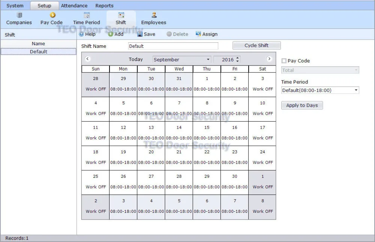Image resolution: width=375 pixels, height=242 pixels.
Task: Select October 8 Work OFF cell
Action: tap(262, 207)
